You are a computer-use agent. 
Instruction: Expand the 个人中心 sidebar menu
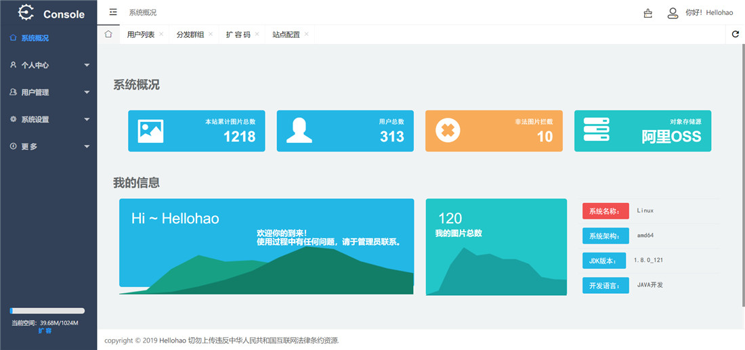coord(48,65)
